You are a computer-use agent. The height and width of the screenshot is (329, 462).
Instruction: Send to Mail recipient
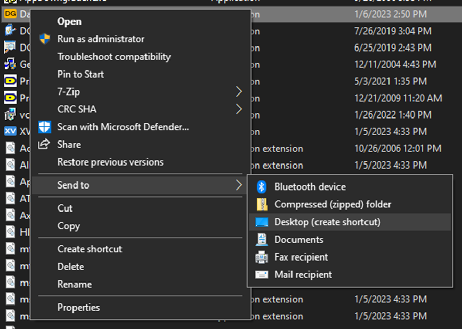tap(303, 275)
